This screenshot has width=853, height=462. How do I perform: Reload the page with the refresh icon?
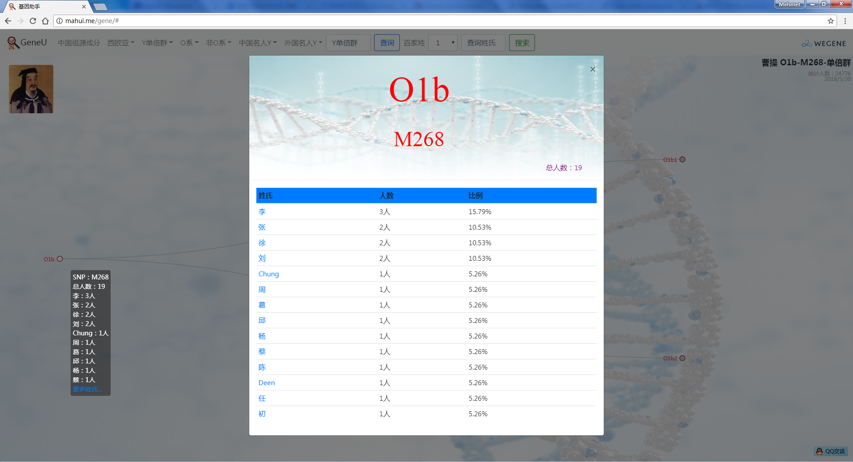coord(33,21)
